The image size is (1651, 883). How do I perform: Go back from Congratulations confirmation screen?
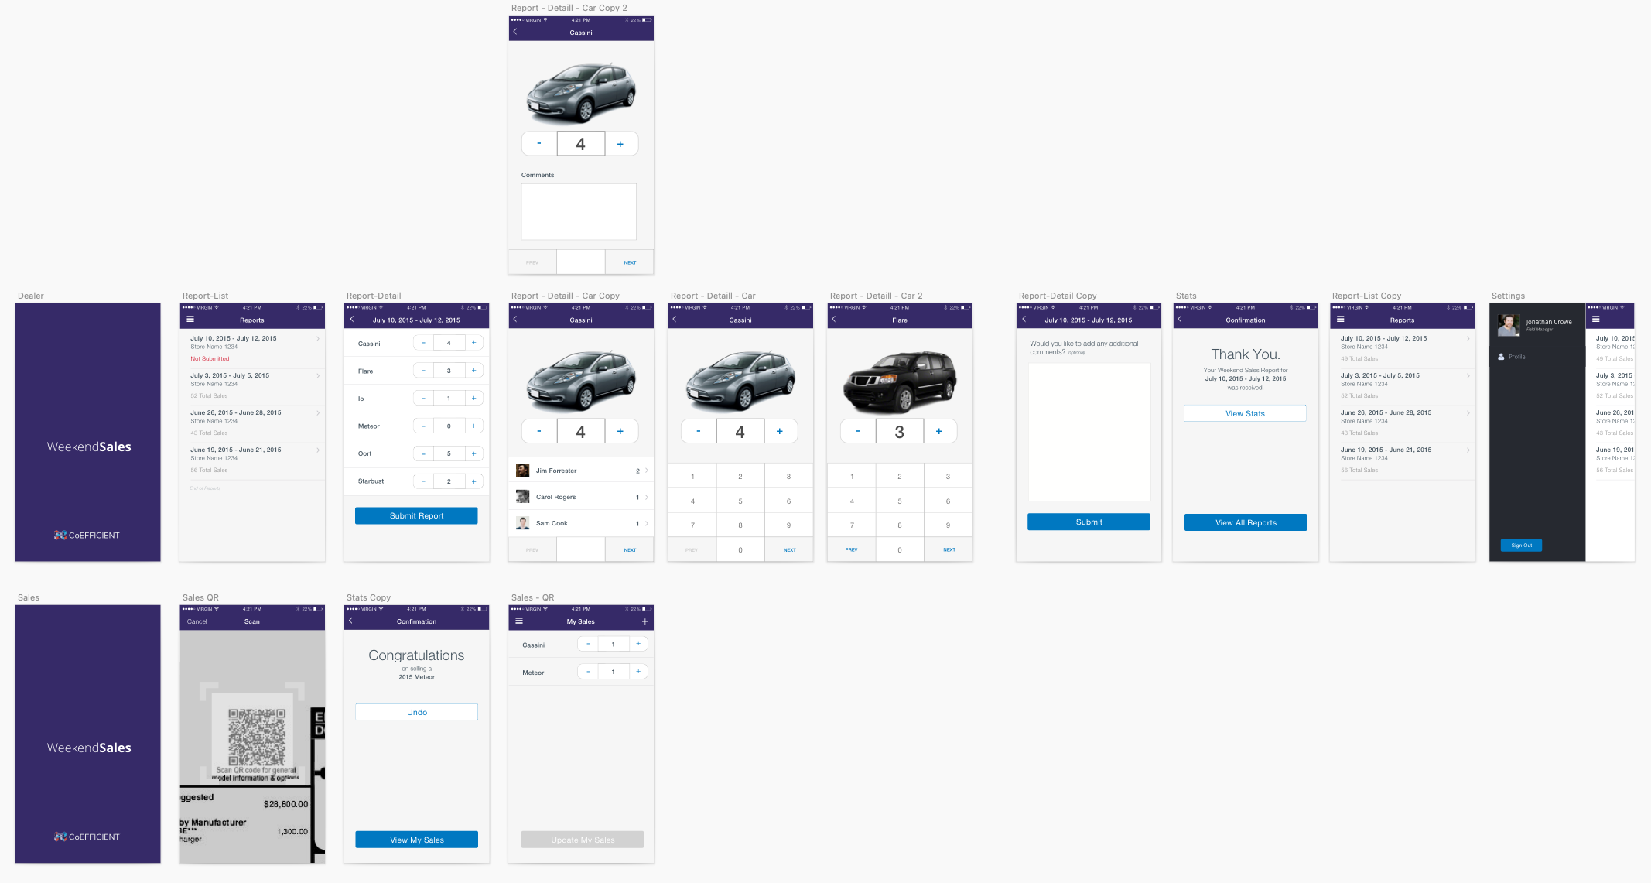point(351,621)
